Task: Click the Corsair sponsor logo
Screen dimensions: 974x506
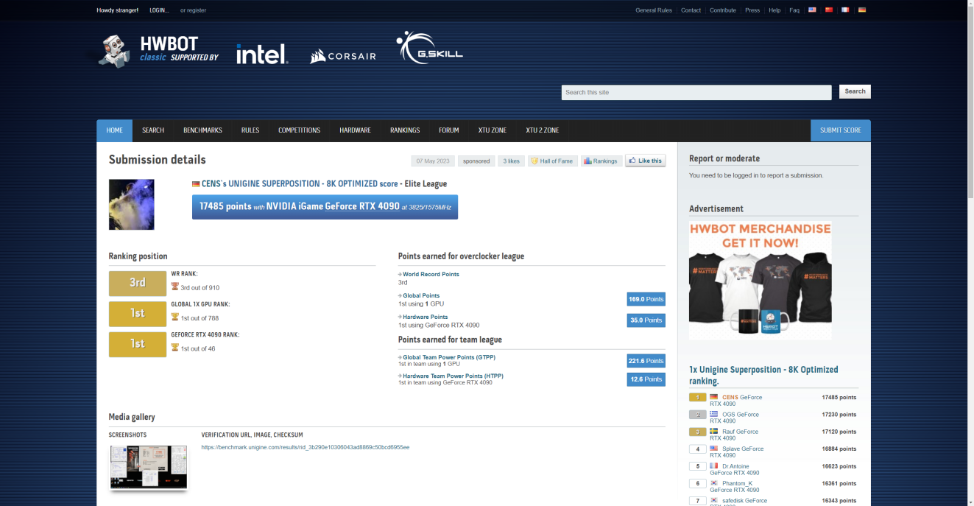Action: tap(343, 56)
